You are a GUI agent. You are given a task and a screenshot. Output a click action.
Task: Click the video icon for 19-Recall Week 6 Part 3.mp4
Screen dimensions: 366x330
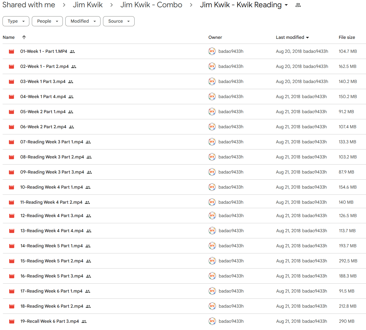click(12, 321)
